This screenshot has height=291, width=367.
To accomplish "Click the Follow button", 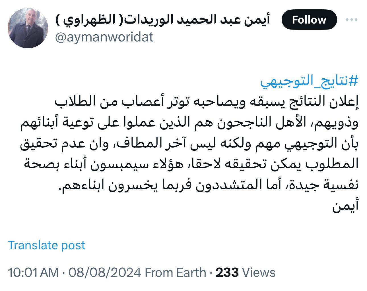I will 309,20.
